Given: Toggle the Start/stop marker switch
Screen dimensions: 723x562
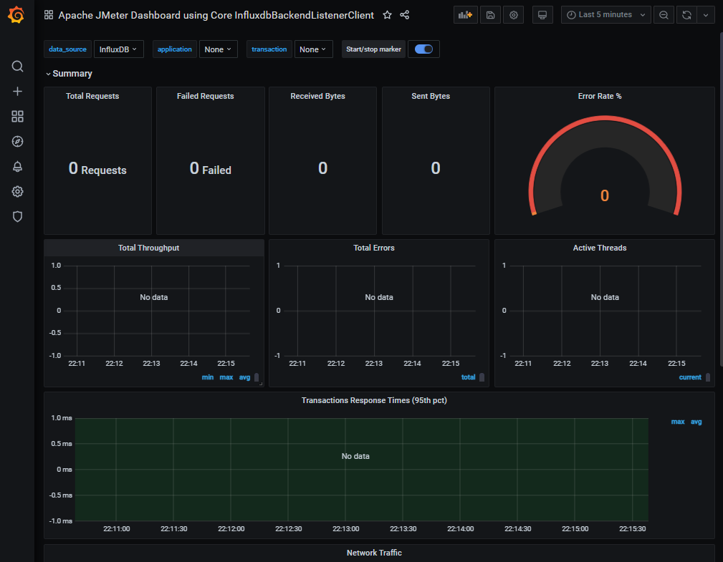Looking at the screenshot, I should pos(423,49).
